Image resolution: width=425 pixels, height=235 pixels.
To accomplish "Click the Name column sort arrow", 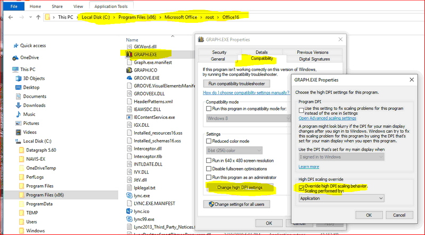I will tap(173, 36).
